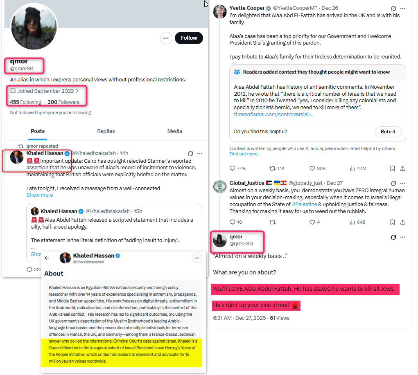Open the timesofisrael.com link
Image resolution: width=418 pixels, height=375 pixels.
coord(274,114)
